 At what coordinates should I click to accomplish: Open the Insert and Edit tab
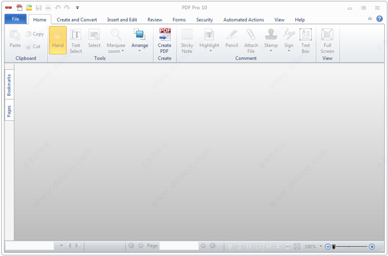(122, 19)
